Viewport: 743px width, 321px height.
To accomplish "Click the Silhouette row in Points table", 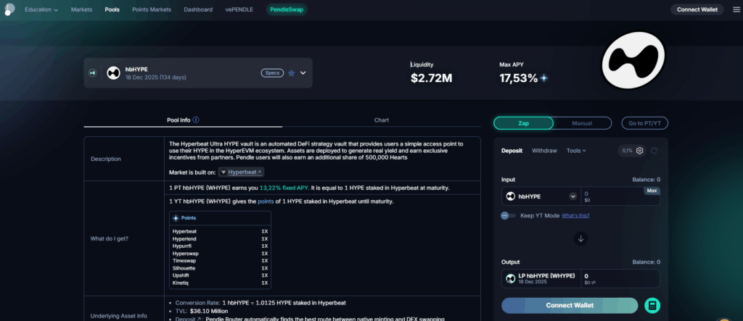I will point(221,268).
